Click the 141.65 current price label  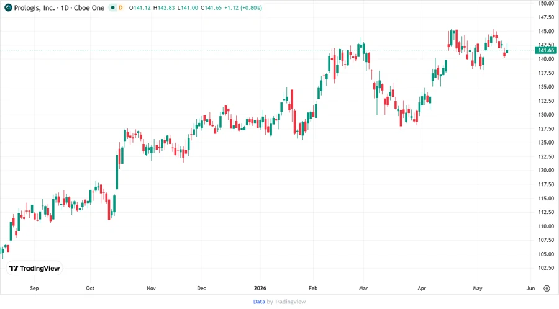tap(546, 50)
